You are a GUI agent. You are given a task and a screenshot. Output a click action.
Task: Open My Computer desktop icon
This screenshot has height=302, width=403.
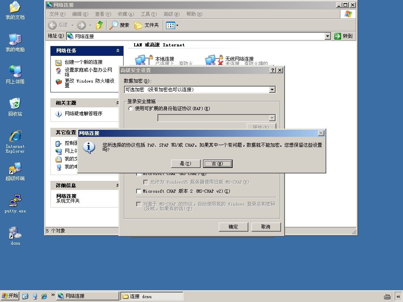point(15,42)
